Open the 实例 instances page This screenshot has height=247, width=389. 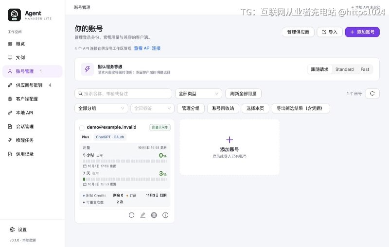point(32,58)
